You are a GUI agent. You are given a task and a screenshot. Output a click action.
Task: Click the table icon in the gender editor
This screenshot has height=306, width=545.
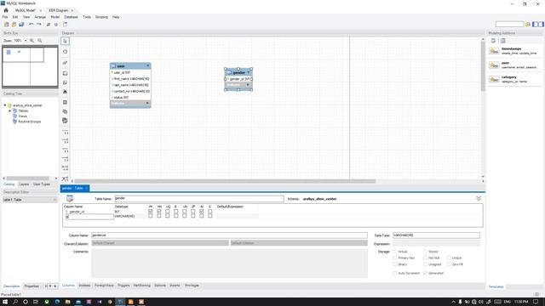click(70, 198)
